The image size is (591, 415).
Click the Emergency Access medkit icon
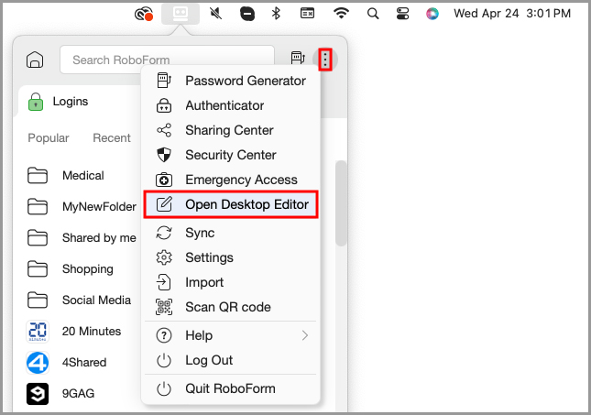tap(164, 180)
